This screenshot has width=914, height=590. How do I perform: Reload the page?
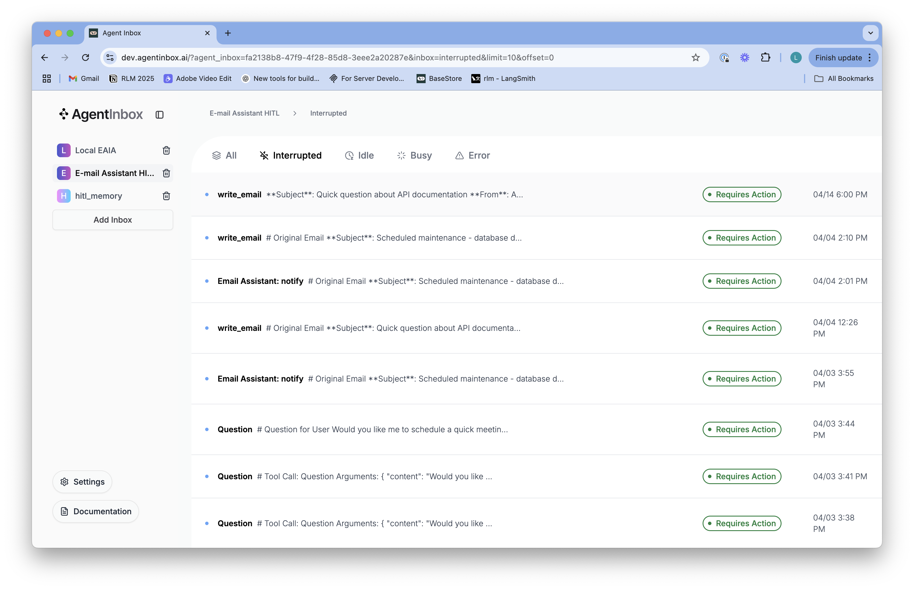tap(85, 58)
